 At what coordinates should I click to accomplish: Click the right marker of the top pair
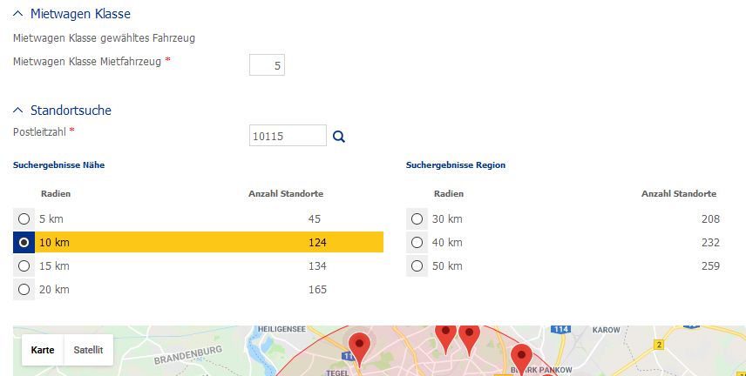coord(469,336)
